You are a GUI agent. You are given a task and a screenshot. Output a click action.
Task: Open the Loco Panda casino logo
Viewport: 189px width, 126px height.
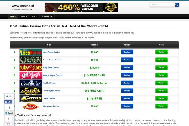pos(31,52)
